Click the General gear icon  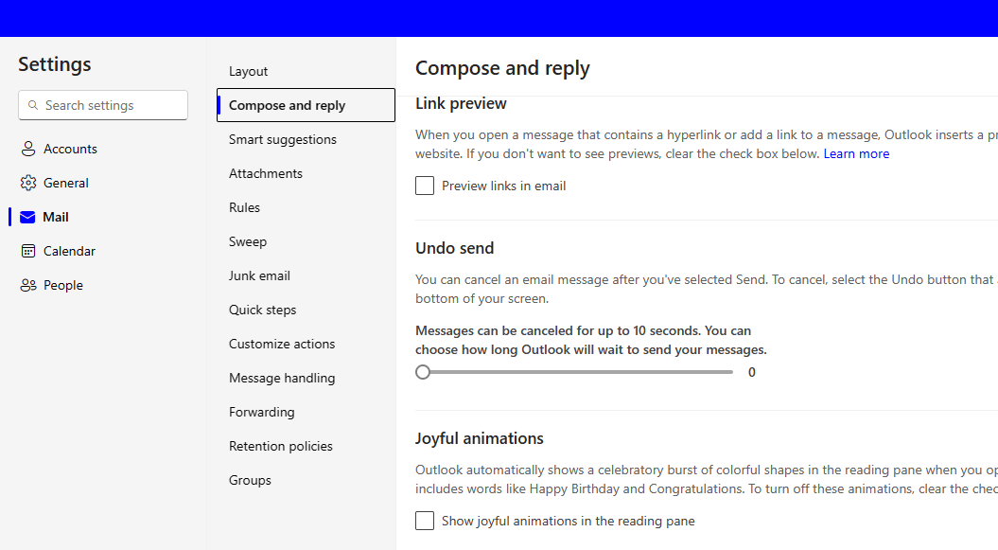tap(28, 183)
